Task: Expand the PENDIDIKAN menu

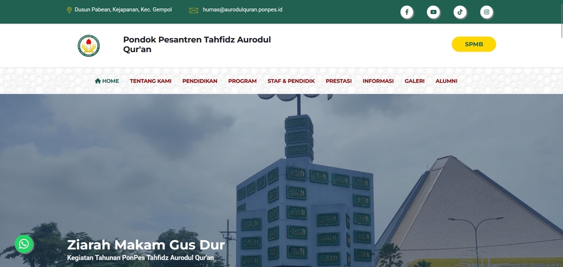Action: [x=200, y=81]
